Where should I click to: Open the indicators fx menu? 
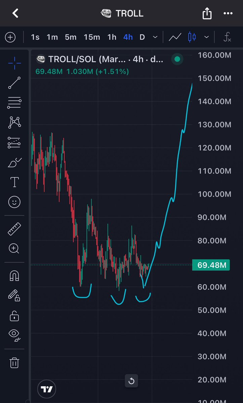click(x=228, y=37)
